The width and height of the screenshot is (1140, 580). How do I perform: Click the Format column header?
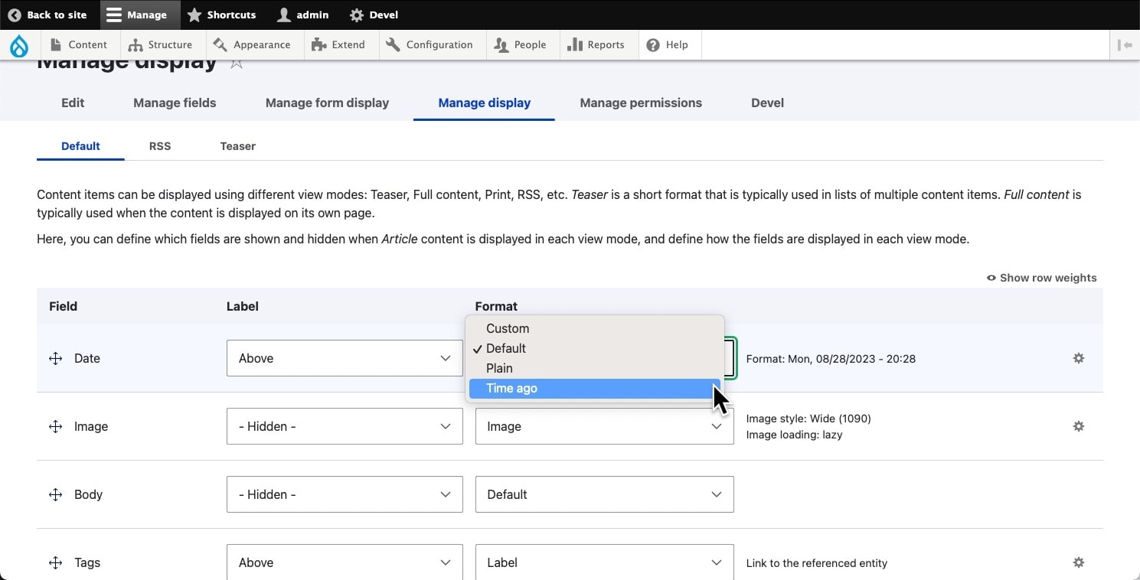point(496,306)
